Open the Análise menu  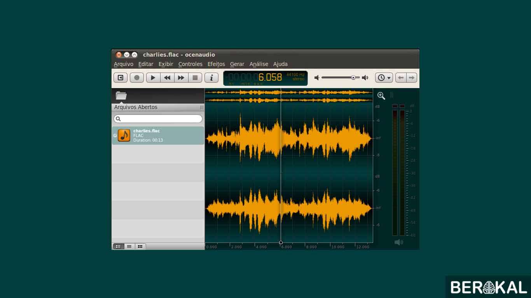coord(259,64)
